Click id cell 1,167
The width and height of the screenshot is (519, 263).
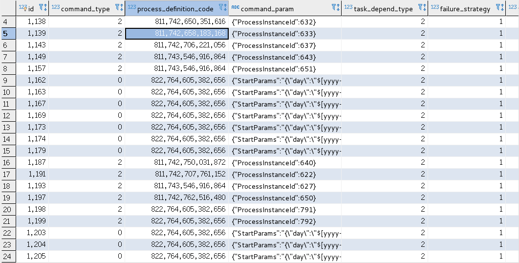click(x=32, y=104)
